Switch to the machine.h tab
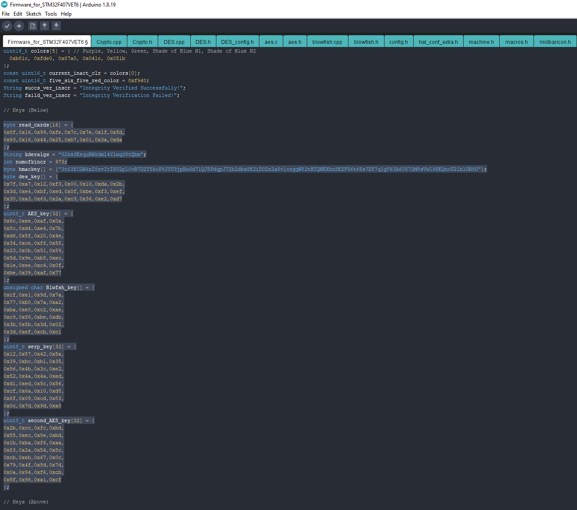The image size is (577, 510). (x=481, y=42)
